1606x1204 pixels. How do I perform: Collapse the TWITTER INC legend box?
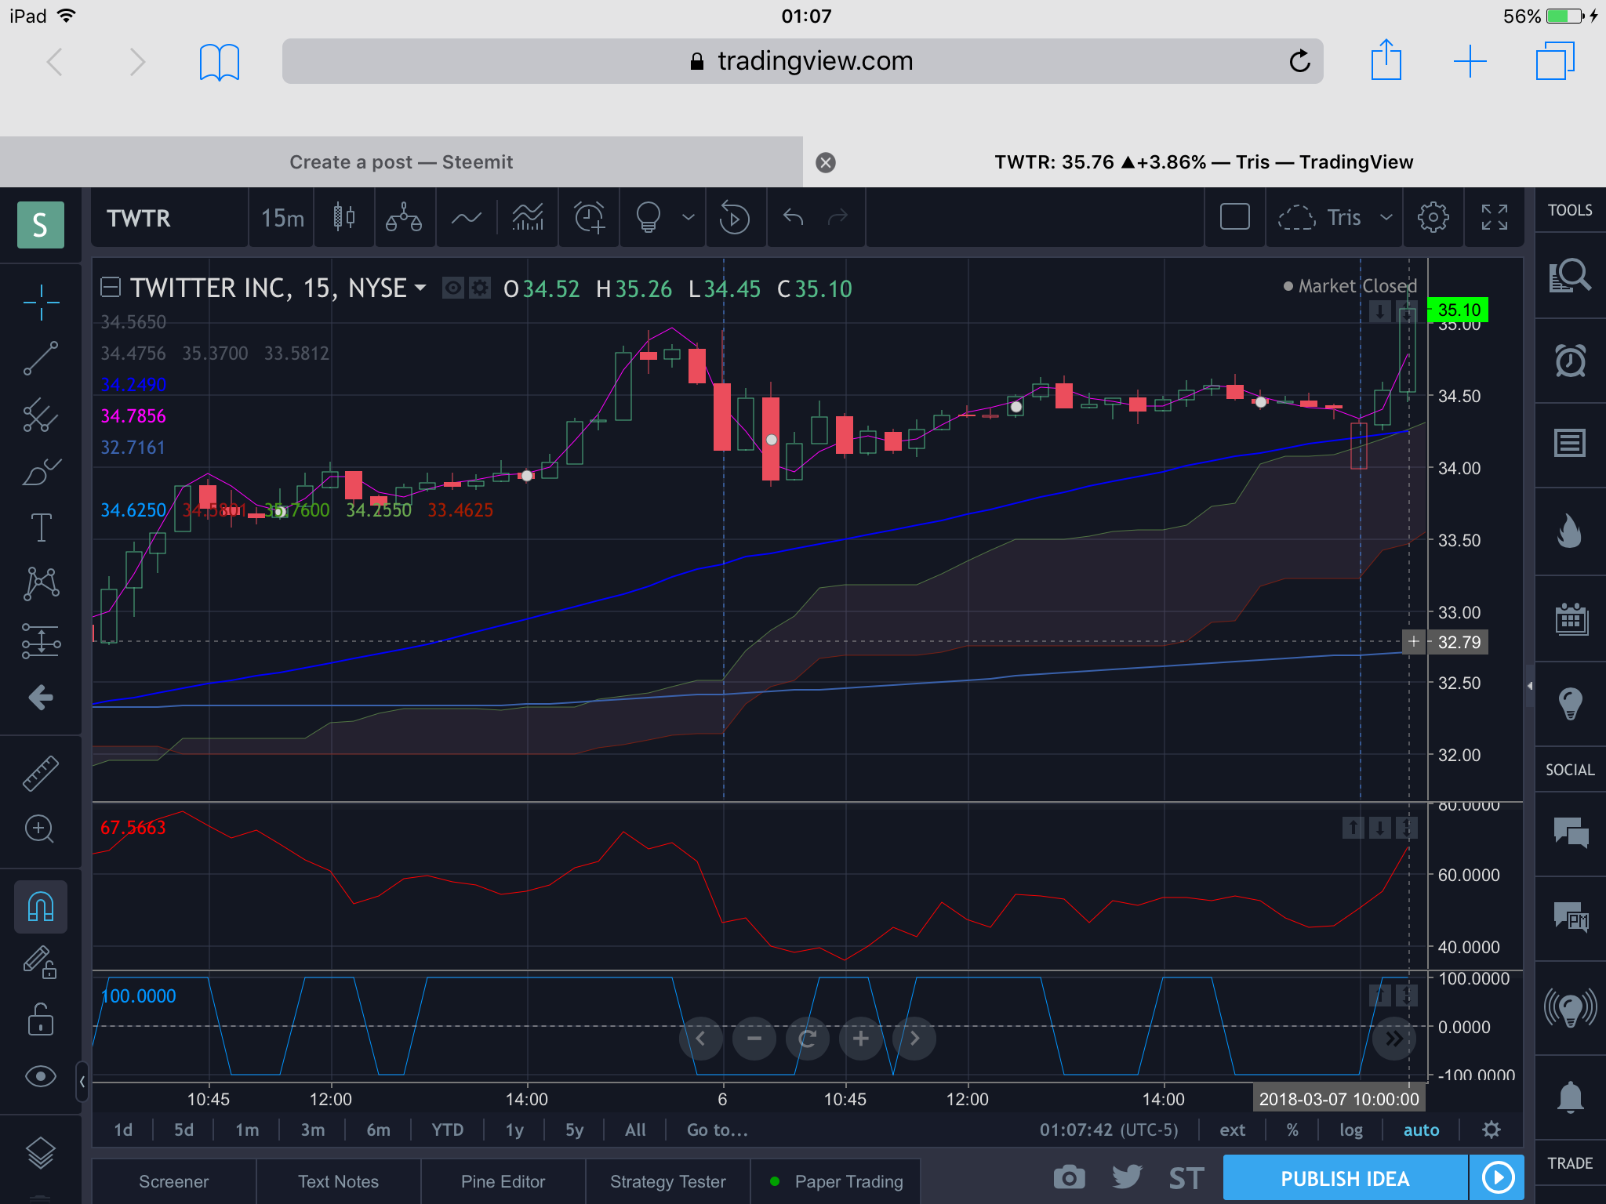point(111,288)
